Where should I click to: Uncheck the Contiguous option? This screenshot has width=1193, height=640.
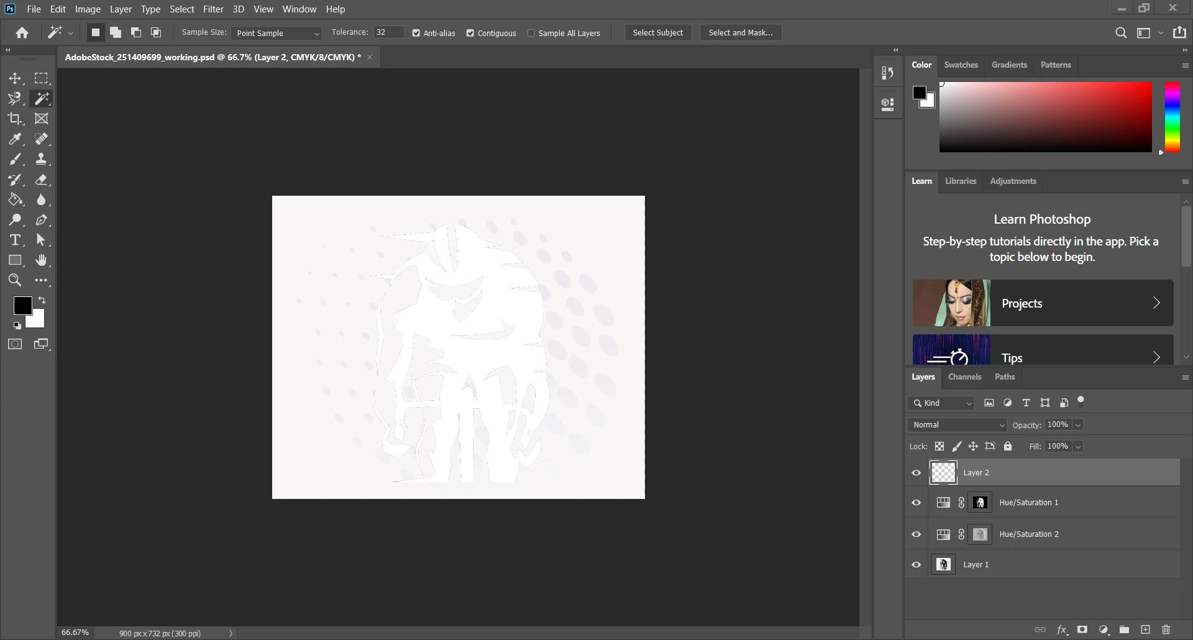coord(470,33)
